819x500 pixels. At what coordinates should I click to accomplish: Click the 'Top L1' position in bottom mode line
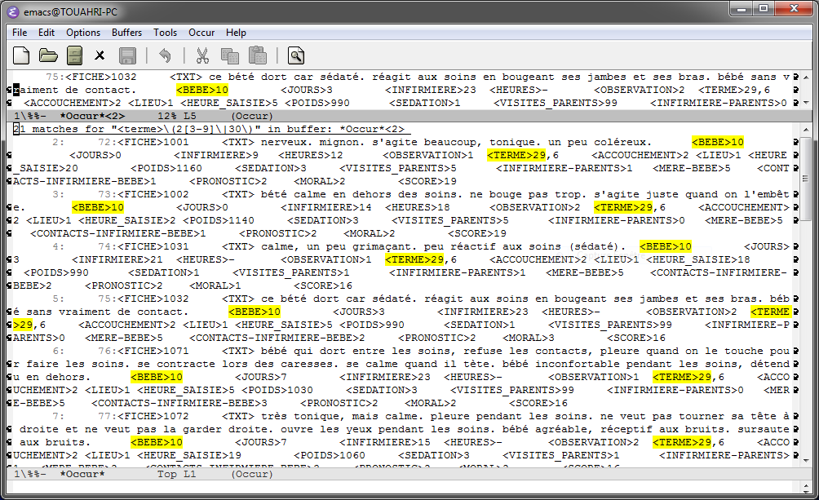point(176,474)
